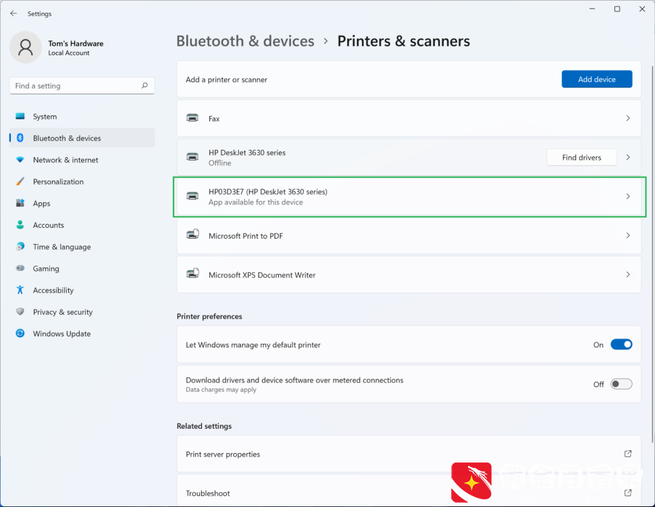This screenshot has height=507, width=655.
Task: Click the search magnifier icon
Action: coord(145,86)
